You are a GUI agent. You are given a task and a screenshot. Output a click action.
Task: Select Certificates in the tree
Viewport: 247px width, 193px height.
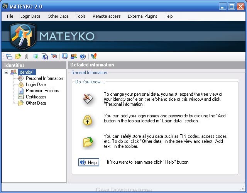(x=36, y=97)
